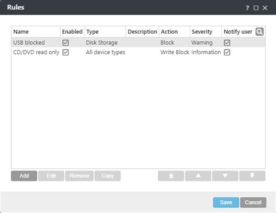Click the Notify user column header
Viewport: 276px width, 213px height.
238,31
